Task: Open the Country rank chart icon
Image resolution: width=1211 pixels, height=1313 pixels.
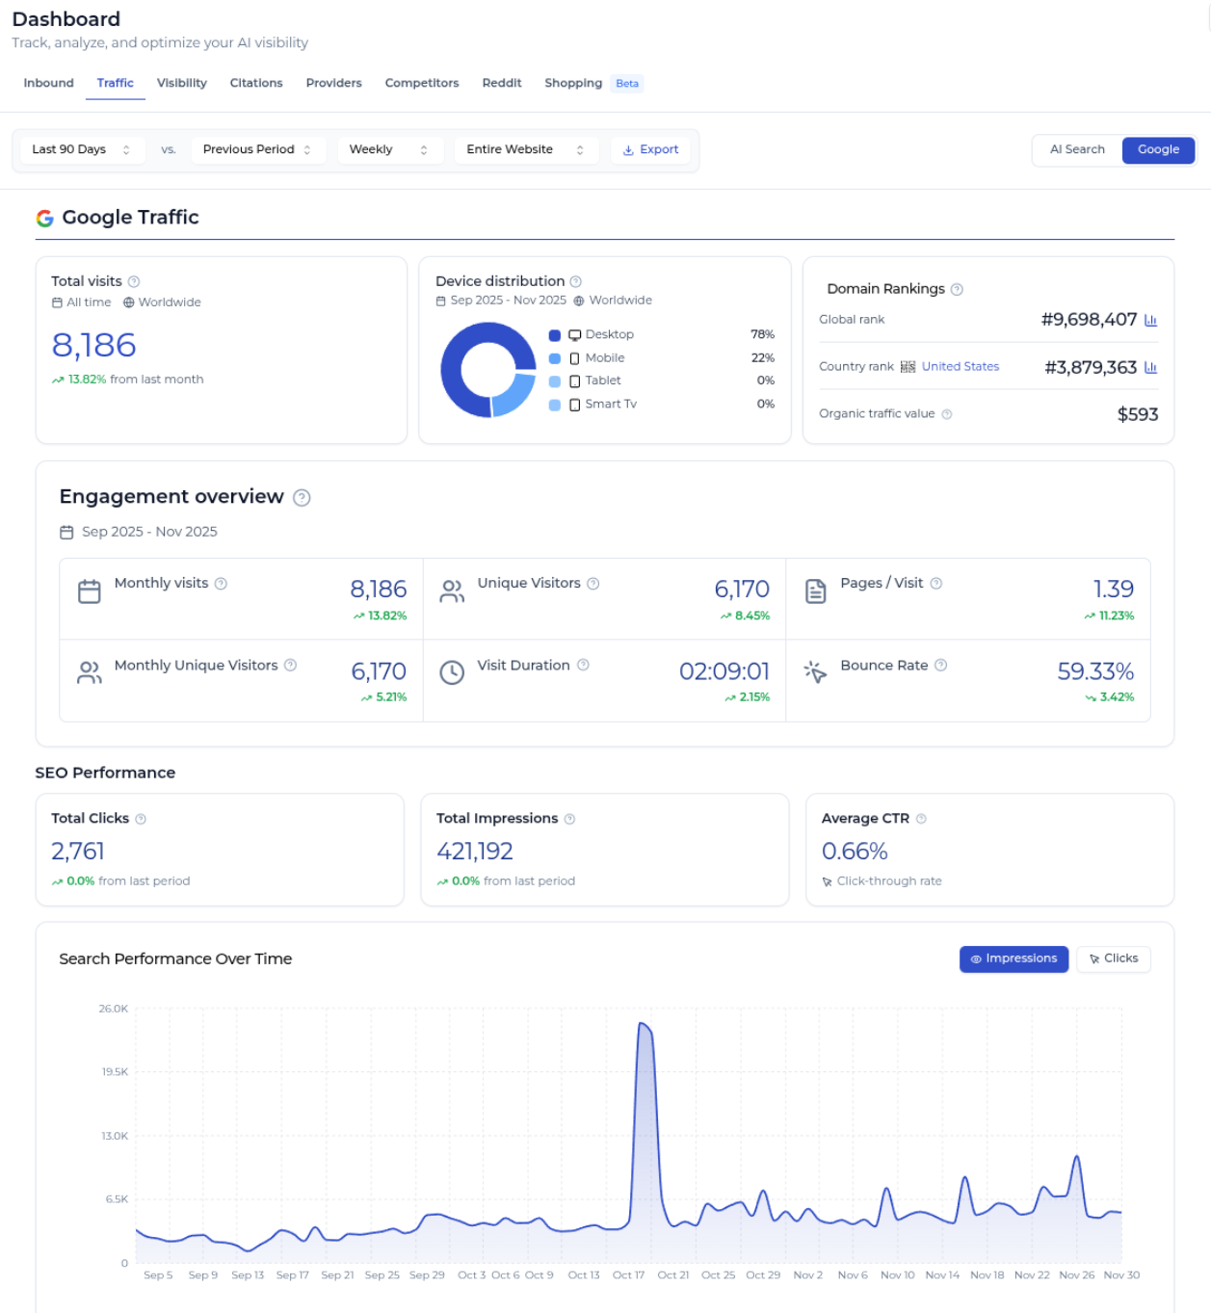Action: [x=1150, y=367]
